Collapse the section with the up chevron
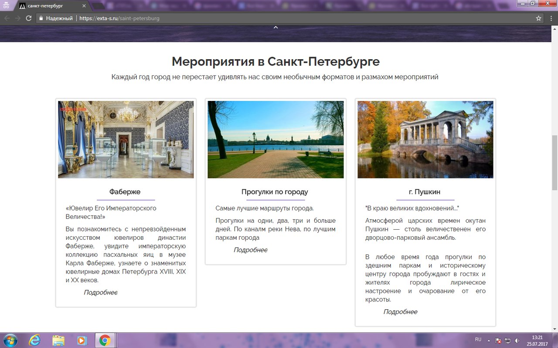Image resolution: width=558 pixels, height=348 pixels. (x=276, y=27)
